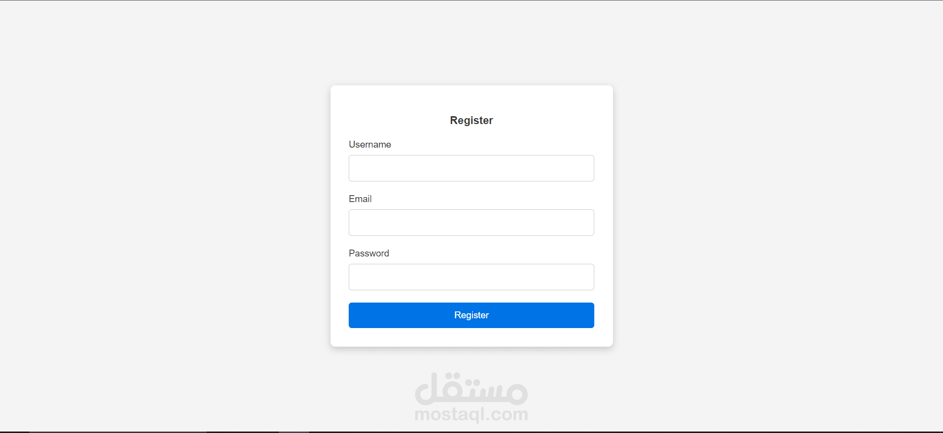Submit the form with the blue Register button

click(471, 315)
